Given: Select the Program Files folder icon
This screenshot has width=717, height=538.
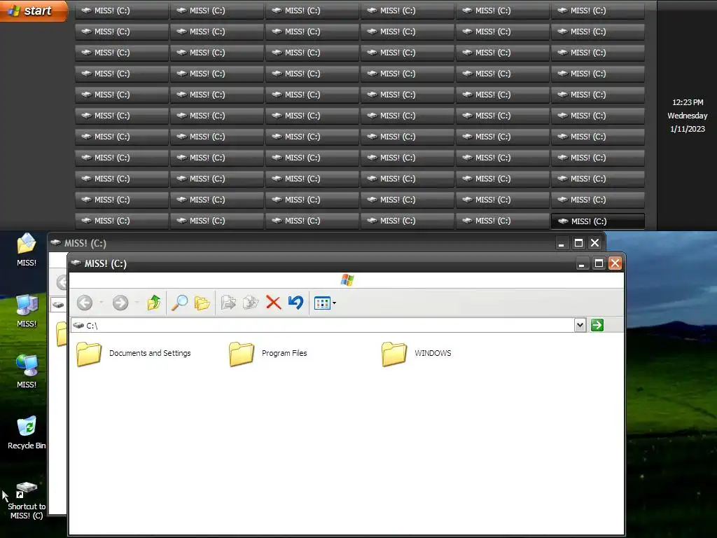Looking at the screenshot, I should click(242, 354).
